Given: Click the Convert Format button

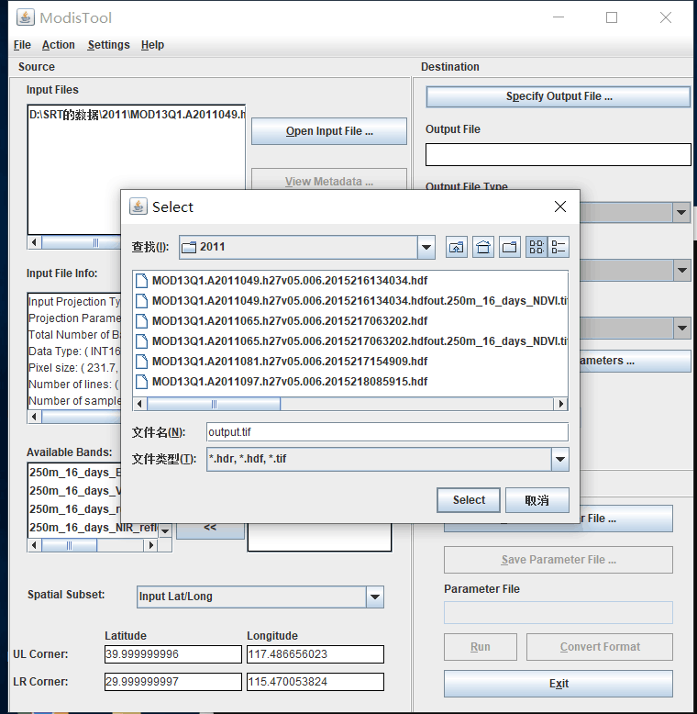Looking at the screenshot, I should point(600,647).
